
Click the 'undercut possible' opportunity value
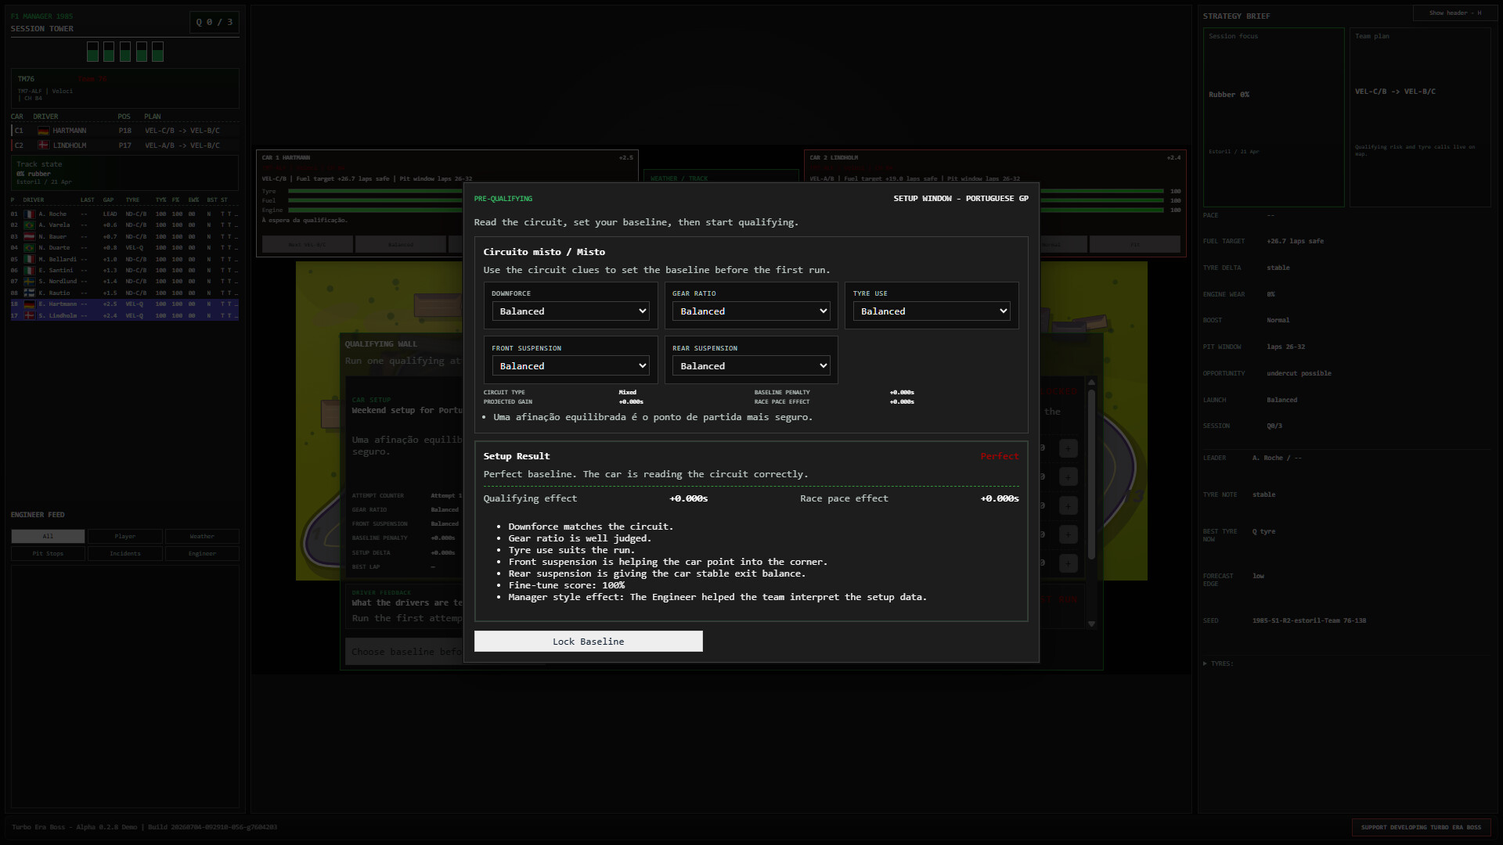[1299, 373]
